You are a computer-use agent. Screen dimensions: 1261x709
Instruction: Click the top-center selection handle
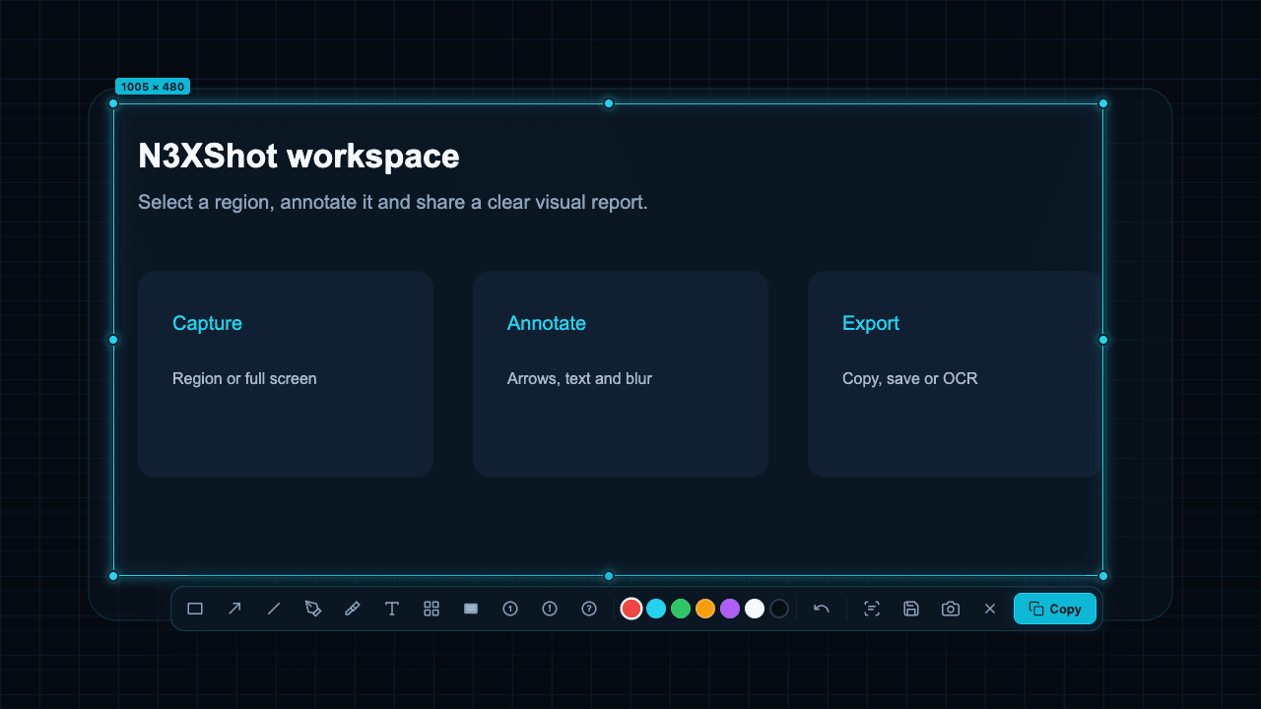click(609, 103)
